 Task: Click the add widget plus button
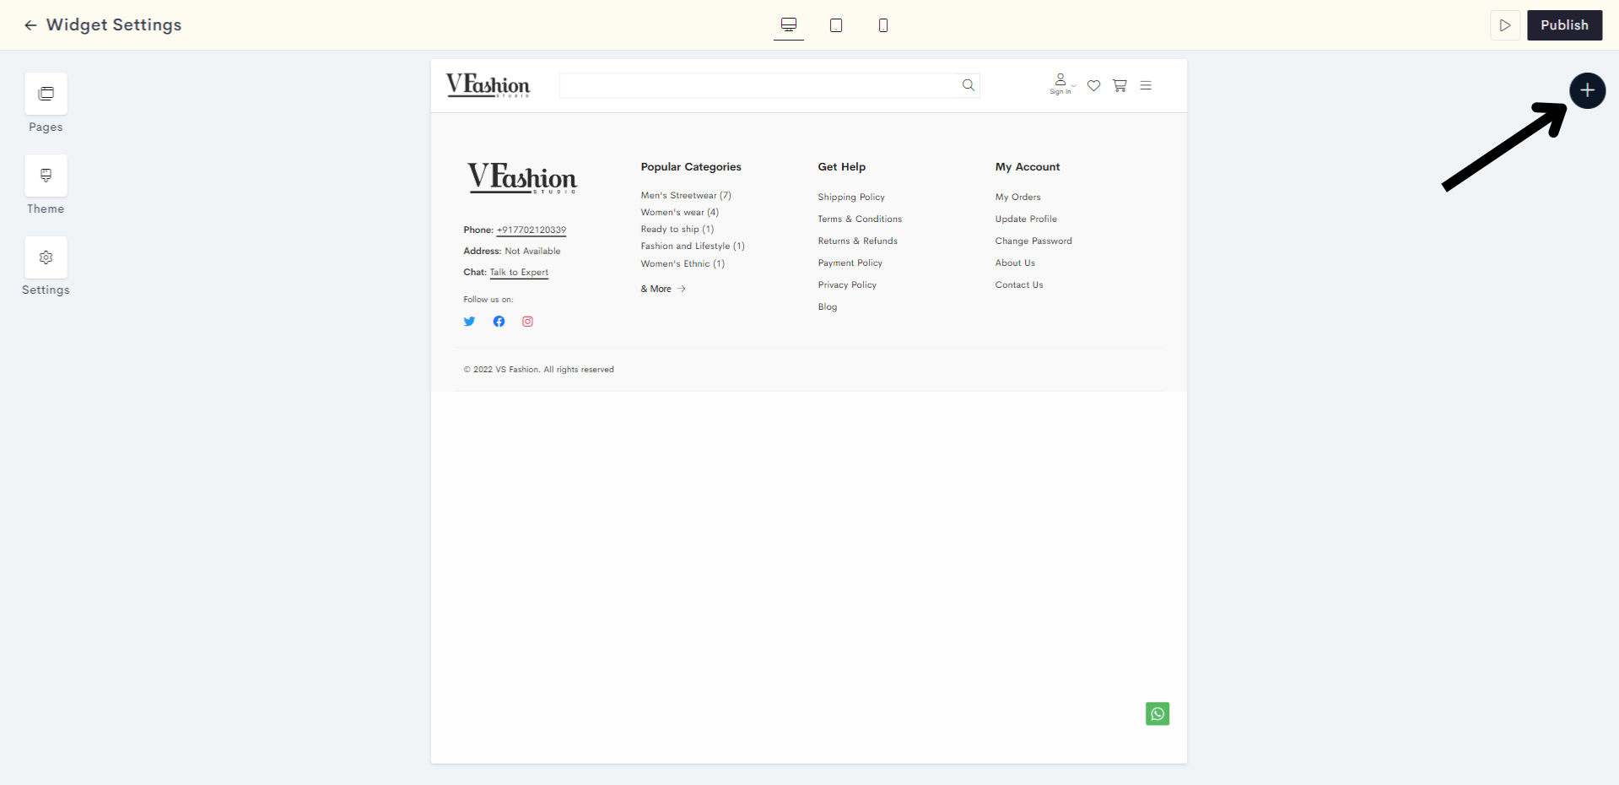tap(1587, 90)
